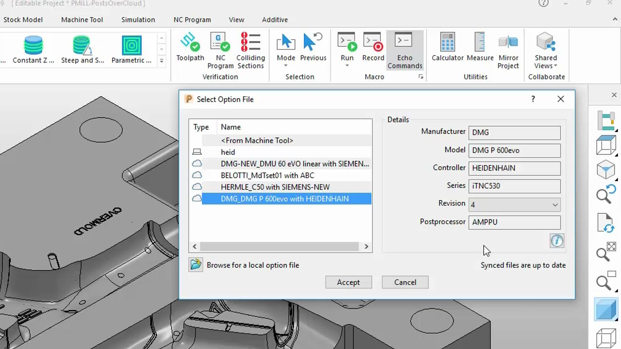Click the Series field iTNC530
The height and width of the screenshot is (349, 621).
(x=514, y=186)
